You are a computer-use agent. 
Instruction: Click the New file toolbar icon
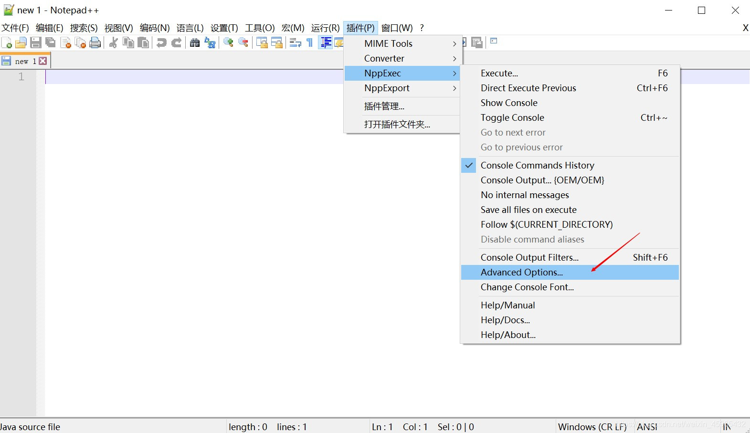tap(7, 42)
